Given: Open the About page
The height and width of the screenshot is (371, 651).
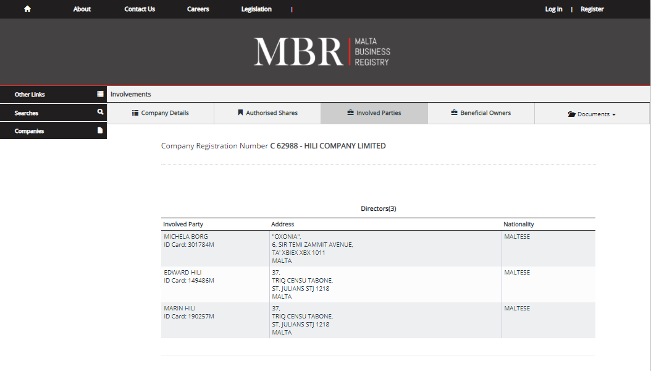Looking at the screenshot, I should (82, 9).
